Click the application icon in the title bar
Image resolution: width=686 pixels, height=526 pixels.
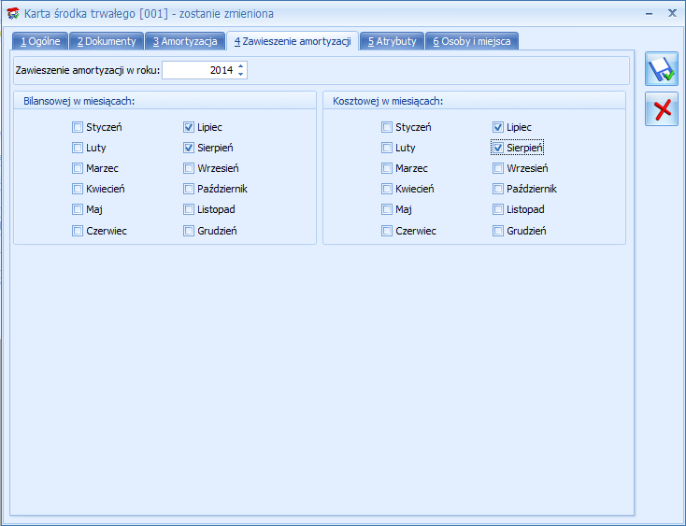pyautogui.click(x=13, y=14)
